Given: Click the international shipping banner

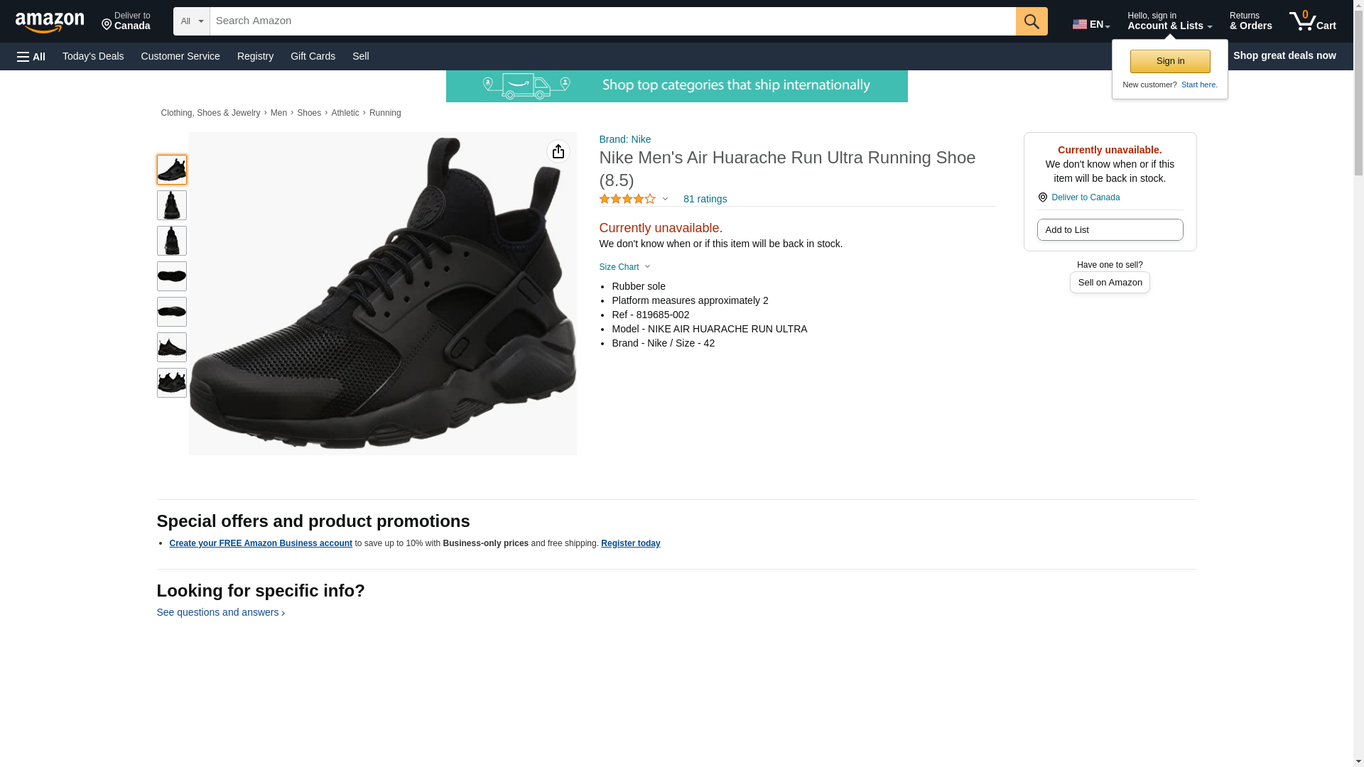Looking at the screenshot, I should pos(676,86).
